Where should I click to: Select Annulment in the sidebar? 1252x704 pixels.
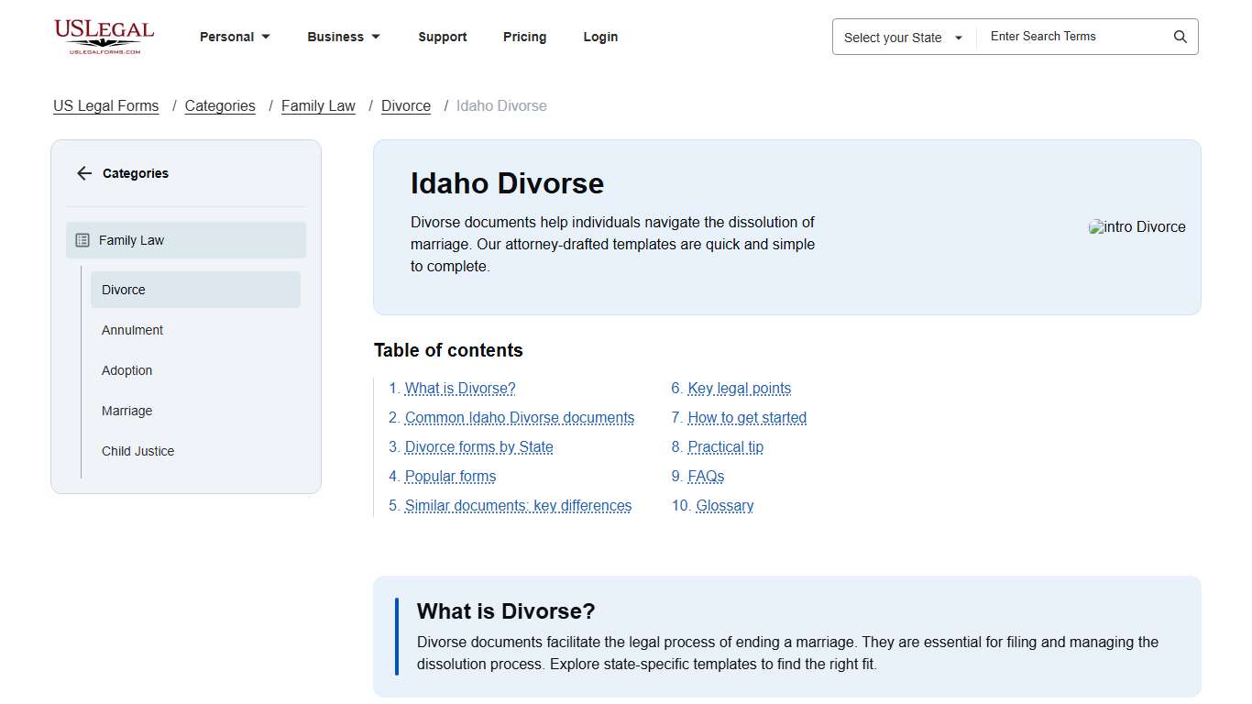(132, 330)
